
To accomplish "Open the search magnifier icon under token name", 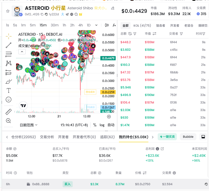I will tap(76, 14).
